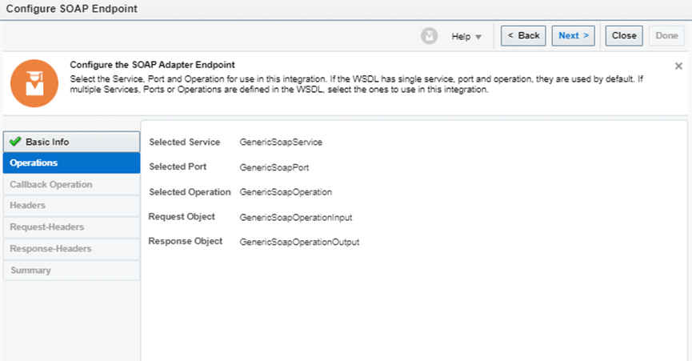Proceed with the Next button
Viewport: 692px width, 361px height.
(x=574, y=36)
